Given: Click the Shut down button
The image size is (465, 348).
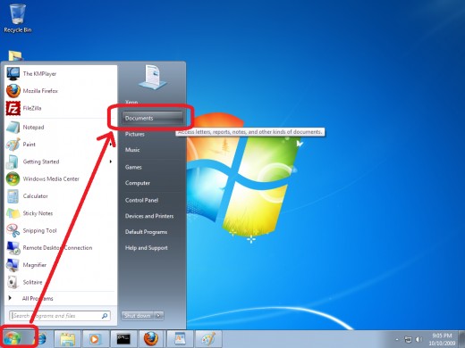Looking at the screenshot, I should (138, 316).
